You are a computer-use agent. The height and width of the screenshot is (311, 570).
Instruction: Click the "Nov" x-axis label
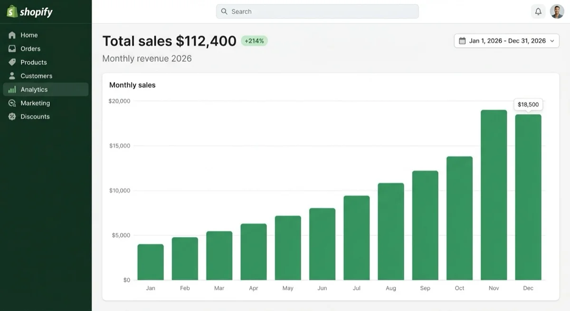point(494,288)
